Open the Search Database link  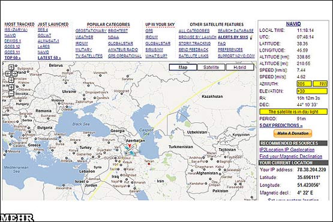[236, 31]
